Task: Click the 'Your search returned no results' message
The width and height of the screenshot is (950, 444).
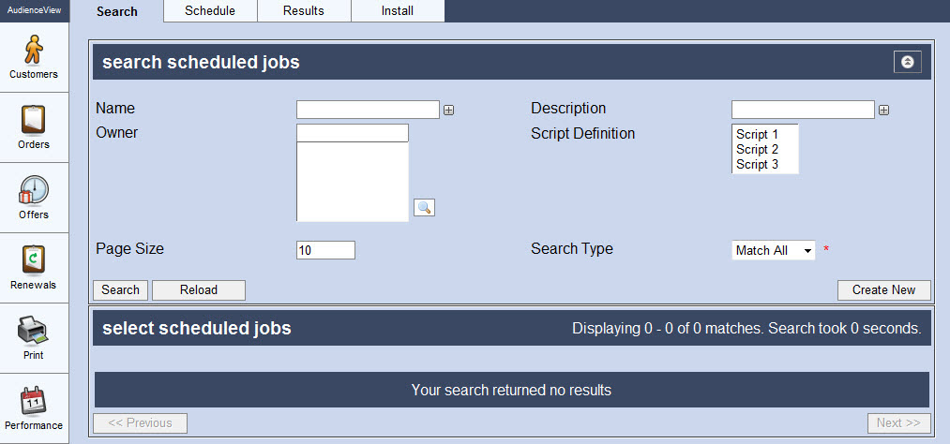Action: pyautogui.click(x=511, y=390)
